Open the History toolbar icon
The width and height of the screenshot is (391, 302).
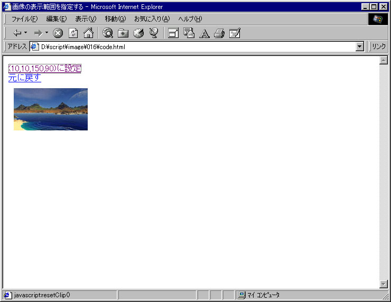(x=138, y=33)
